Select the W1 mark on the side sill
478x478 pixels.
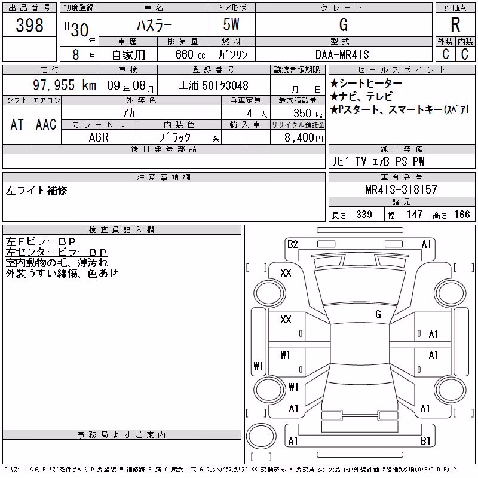(258, 366)
